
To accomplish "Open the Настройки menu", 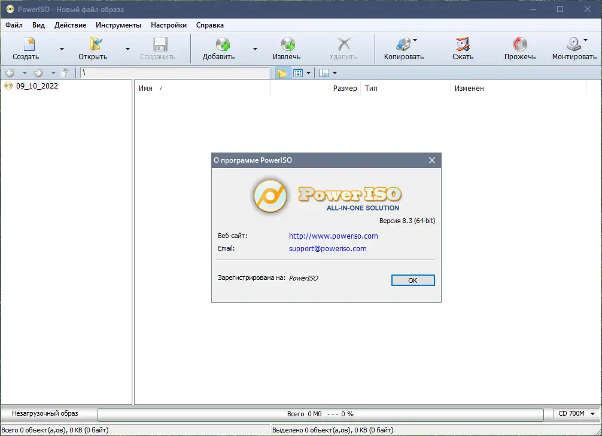I will (169, 25).
